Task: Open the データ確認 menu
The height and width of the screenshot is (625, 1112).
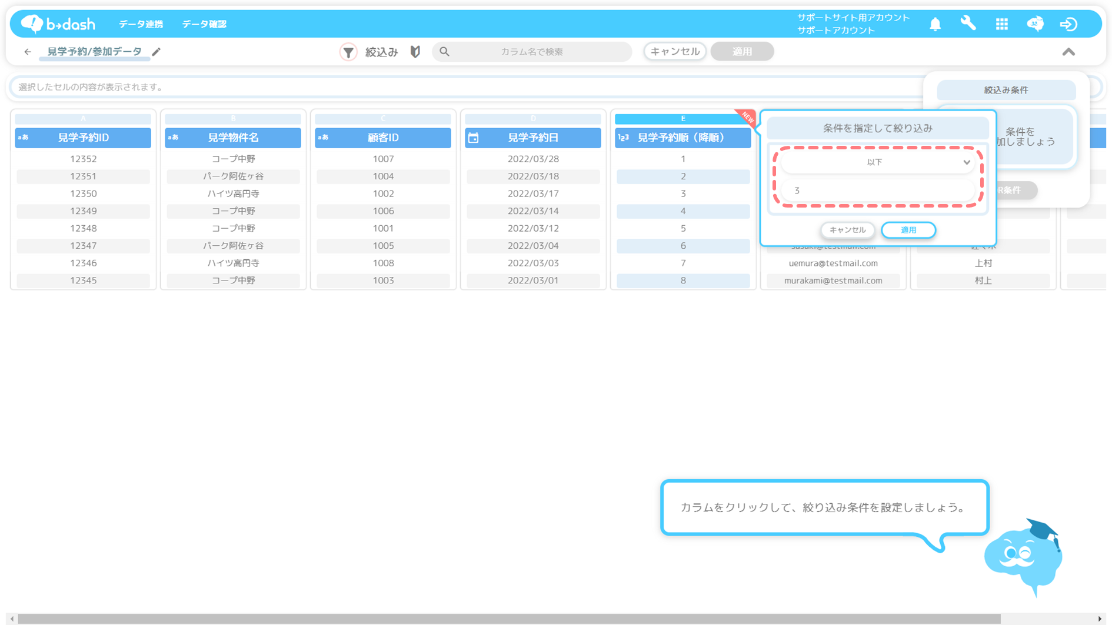Action: (204, 24)
